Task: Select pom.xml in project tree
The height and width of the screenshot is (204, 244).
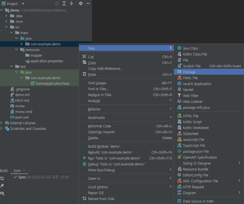Action: [x=22, y=117]
